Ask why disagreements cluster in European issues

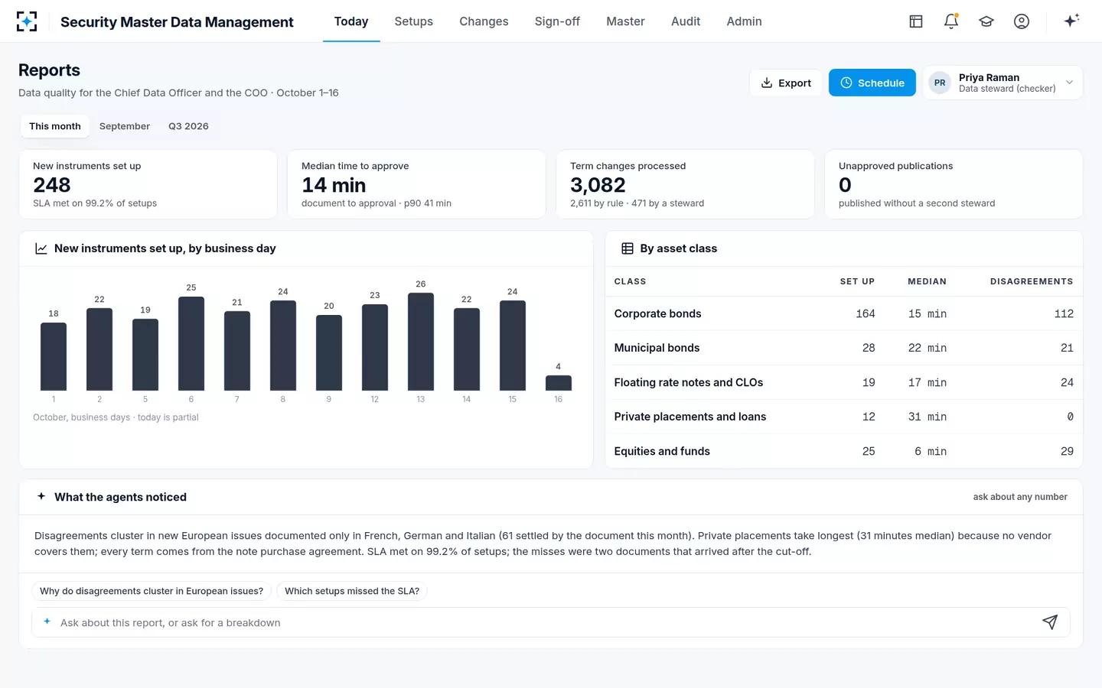(x=152, y=591)
